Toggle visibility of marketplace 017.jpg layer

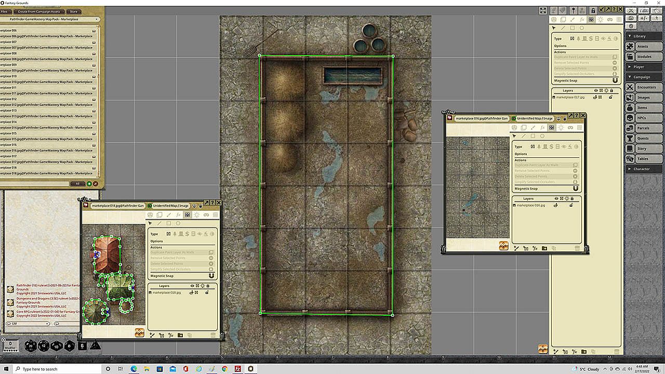pos(595,97)
